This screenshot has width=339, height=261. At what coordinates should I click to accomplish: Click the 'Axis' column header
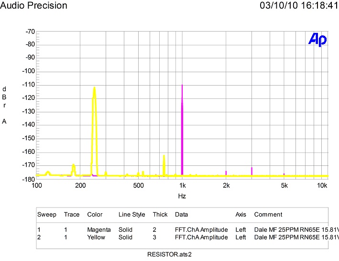pyautogui.click(x=241, y=215)
